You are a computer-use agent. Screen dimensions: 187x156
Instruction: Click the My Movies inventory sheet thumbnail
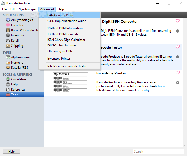[70, 83]
